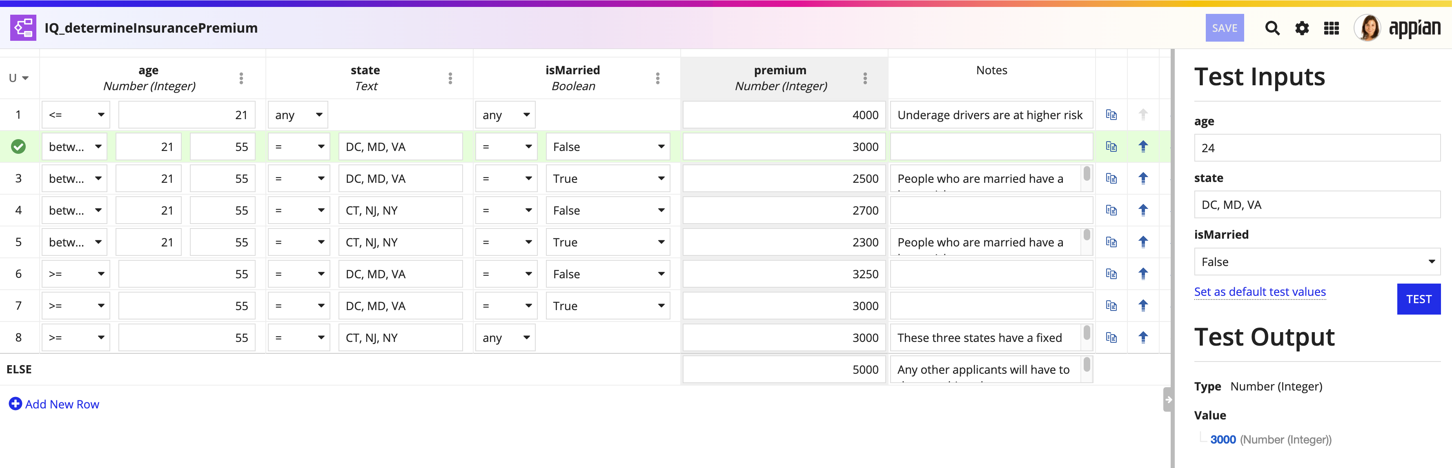The image size is (1452, 468).
Task: Open state column options menu
Action: (x=450, y=78)
